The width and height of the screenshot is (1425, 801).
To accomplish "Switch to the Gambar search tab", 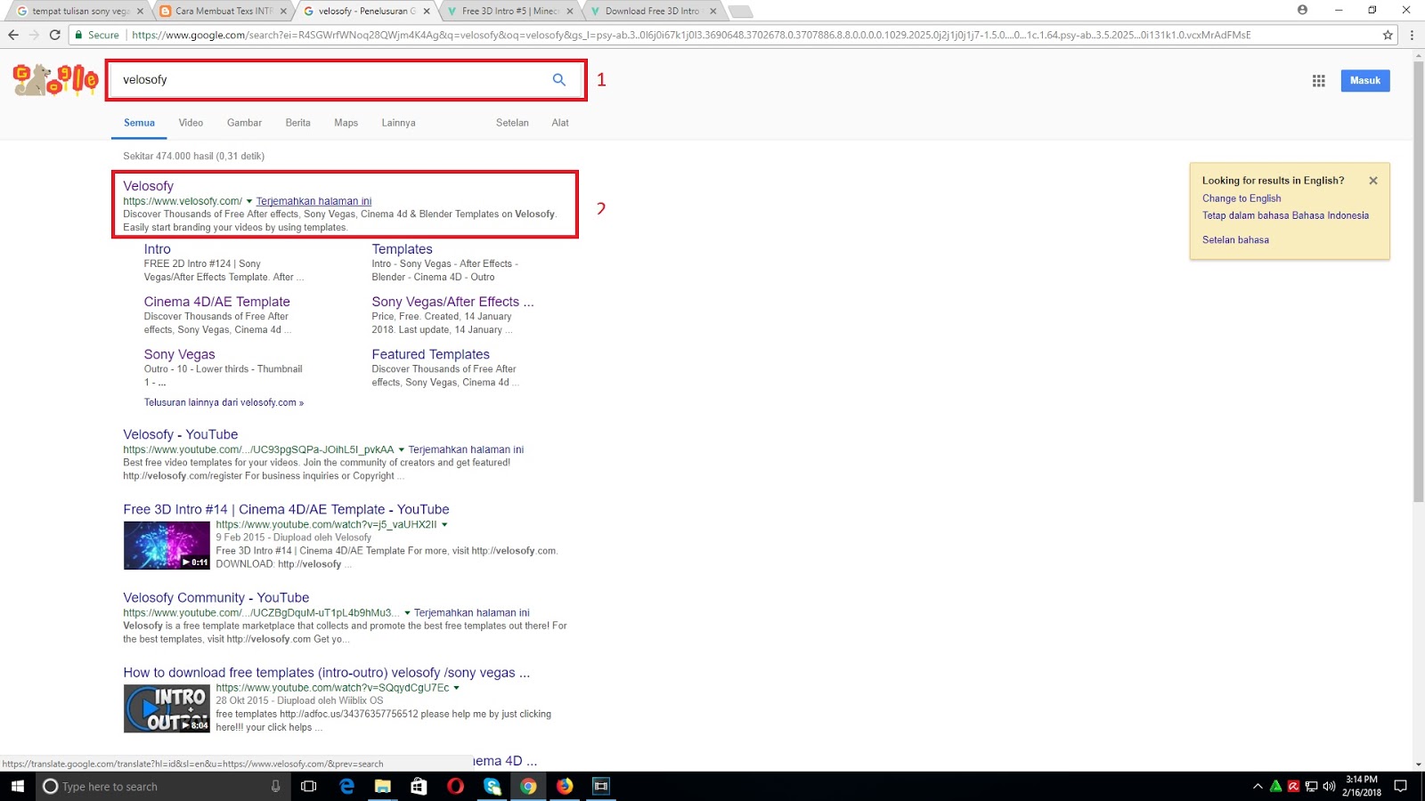I will tap(244, 123).
